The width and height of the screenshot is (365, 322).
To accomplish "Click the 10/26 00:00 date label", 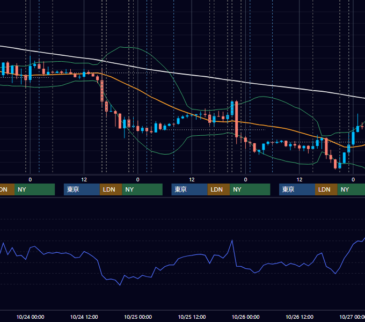I will [246, 317].
